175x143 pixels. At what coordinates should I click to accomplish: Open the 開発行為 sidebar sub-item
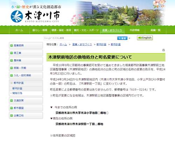point(17,93)
